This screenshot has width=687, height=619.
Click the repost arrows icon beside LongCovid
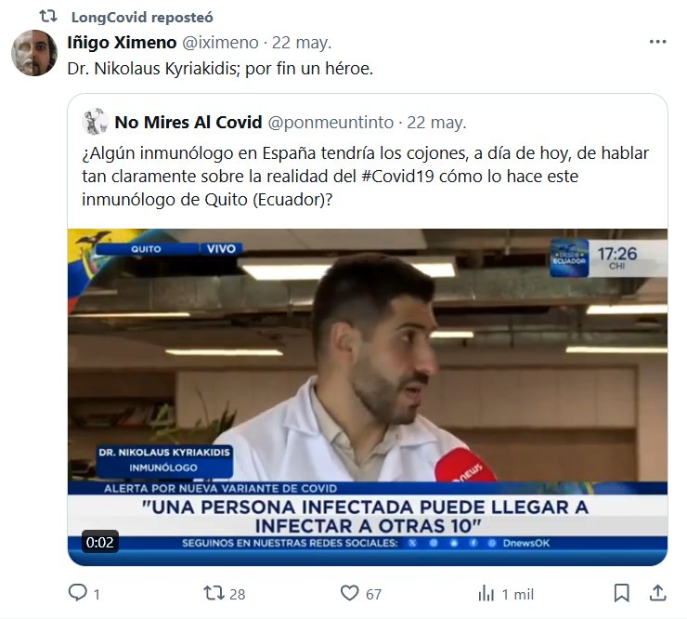pyautogui.click(x=48, y=17)
